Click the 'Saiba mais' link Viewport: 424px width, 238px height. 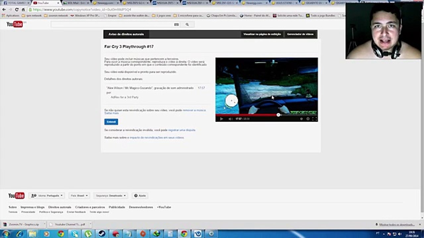tap(111, 113)
